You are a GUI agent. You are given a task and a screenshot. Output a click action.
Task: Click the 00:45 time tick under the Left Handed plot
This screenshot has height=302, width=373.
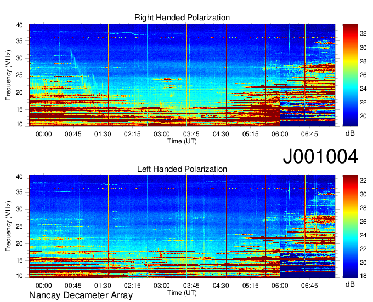coord(74,286)
